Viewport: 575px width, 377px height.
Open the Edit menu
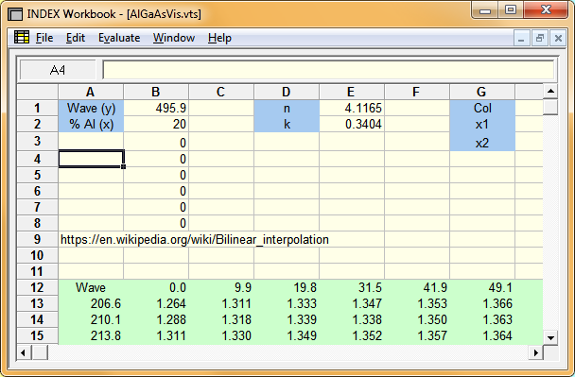pos(75,38)
